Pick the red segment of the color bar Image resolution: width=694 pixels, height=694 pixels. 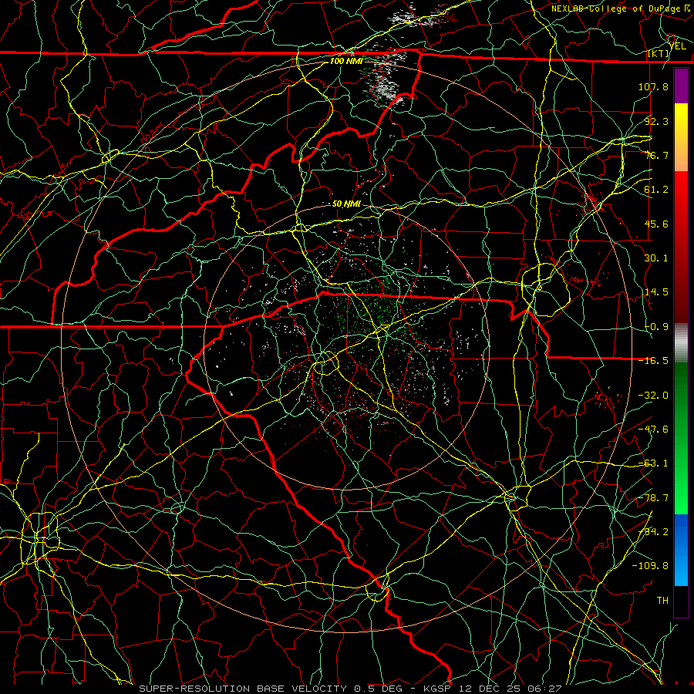pos(681,247)
